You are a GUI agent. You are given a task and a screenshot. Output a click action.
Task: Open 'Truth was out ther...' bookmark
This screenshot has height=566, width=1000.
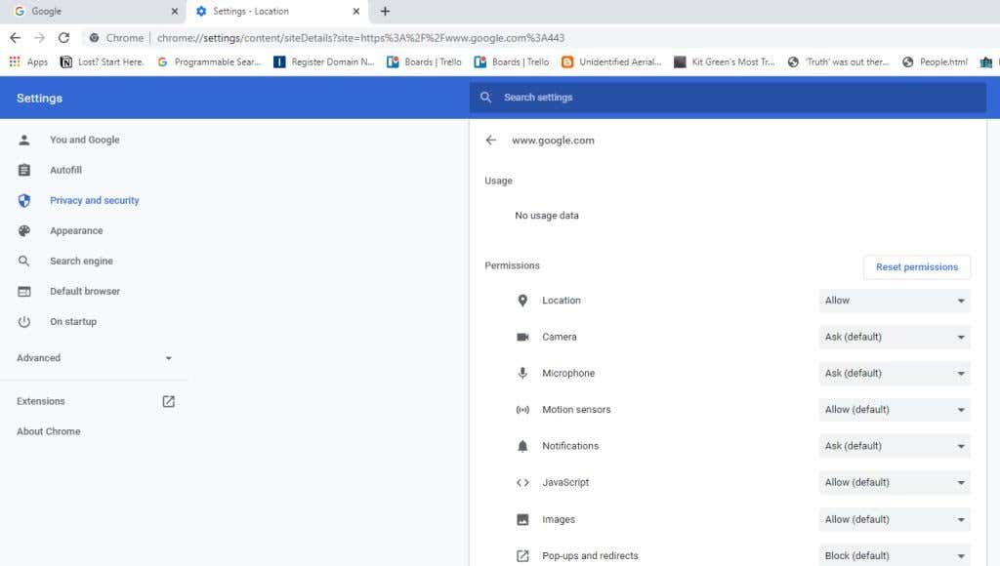(x=839, y=61)
